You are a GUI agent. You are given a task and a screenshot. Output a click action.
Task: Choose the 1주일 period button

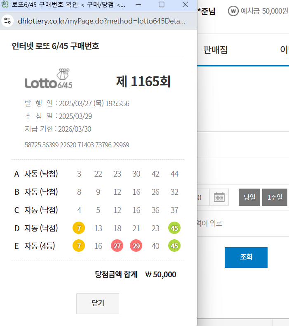point(274,197)
